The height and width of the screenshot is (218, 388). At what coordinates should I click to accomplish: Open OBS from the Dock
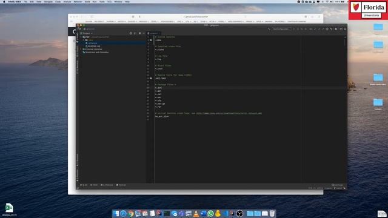[239, 214]
